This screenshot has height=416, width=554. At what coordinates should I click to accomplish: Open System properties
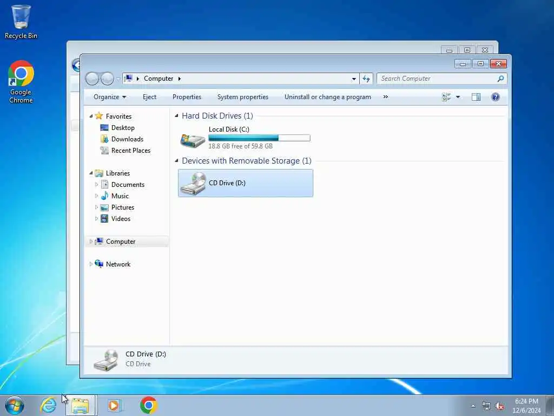point(243,97)
